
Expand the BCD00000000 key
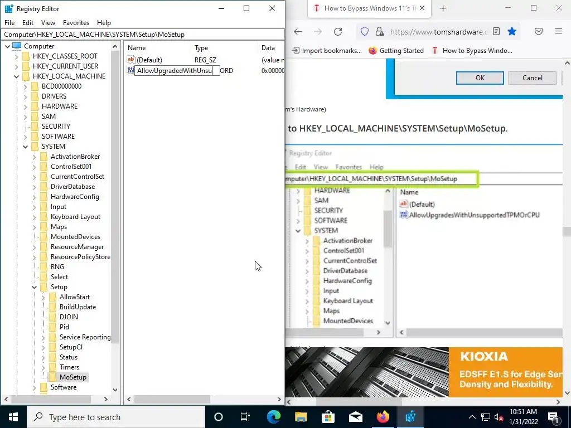pos(25,86)
